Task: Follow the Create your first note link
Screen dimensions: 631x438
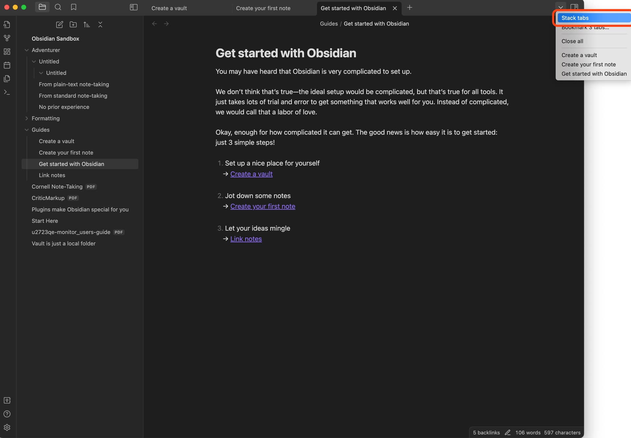Action: (x=263, y=206)
